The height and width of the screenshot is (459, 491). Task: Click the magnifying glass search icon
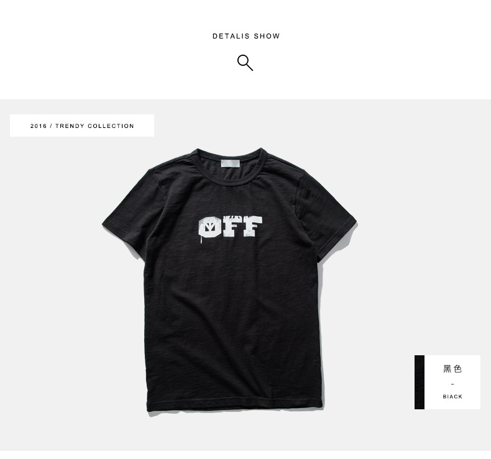245,63
